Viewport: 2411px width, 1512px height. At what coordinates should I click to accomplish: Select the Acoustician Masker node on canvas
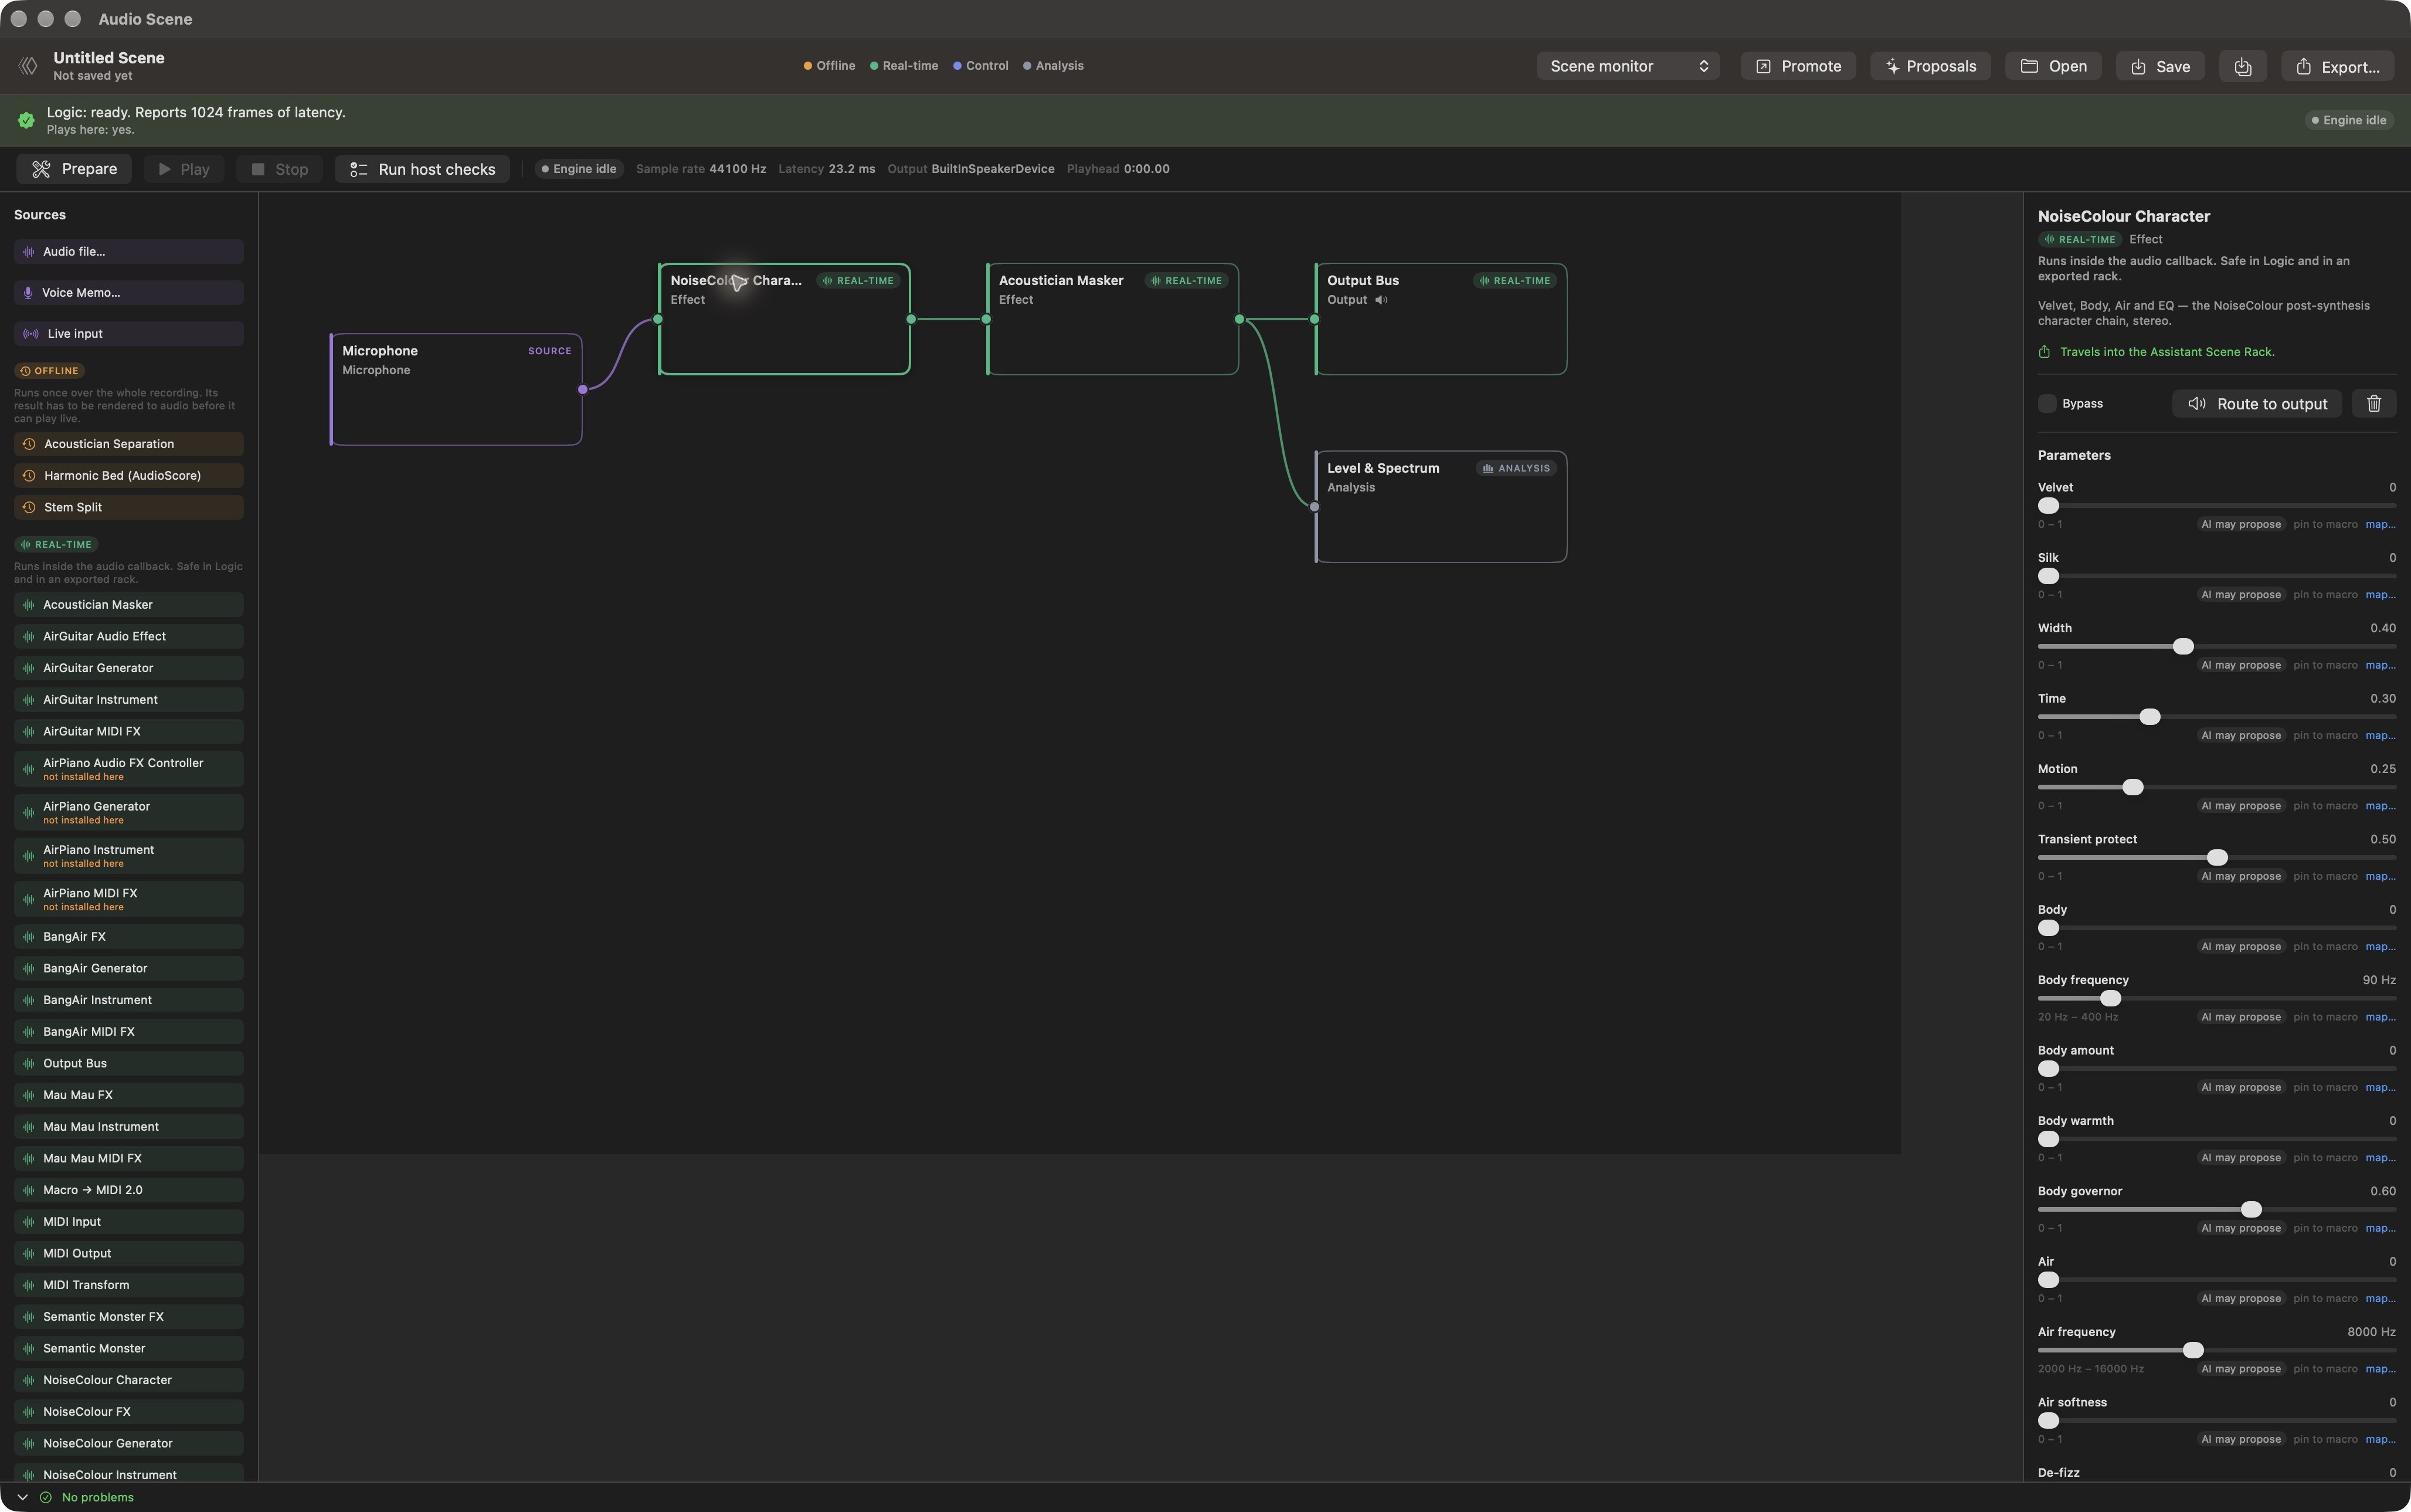tap(1112, 320)
